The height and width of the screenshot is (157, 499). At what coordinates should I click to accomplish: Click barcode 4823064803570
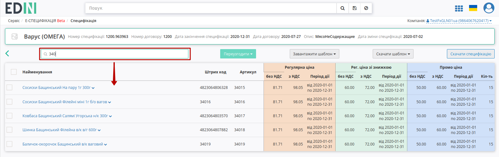coord(214,116)
